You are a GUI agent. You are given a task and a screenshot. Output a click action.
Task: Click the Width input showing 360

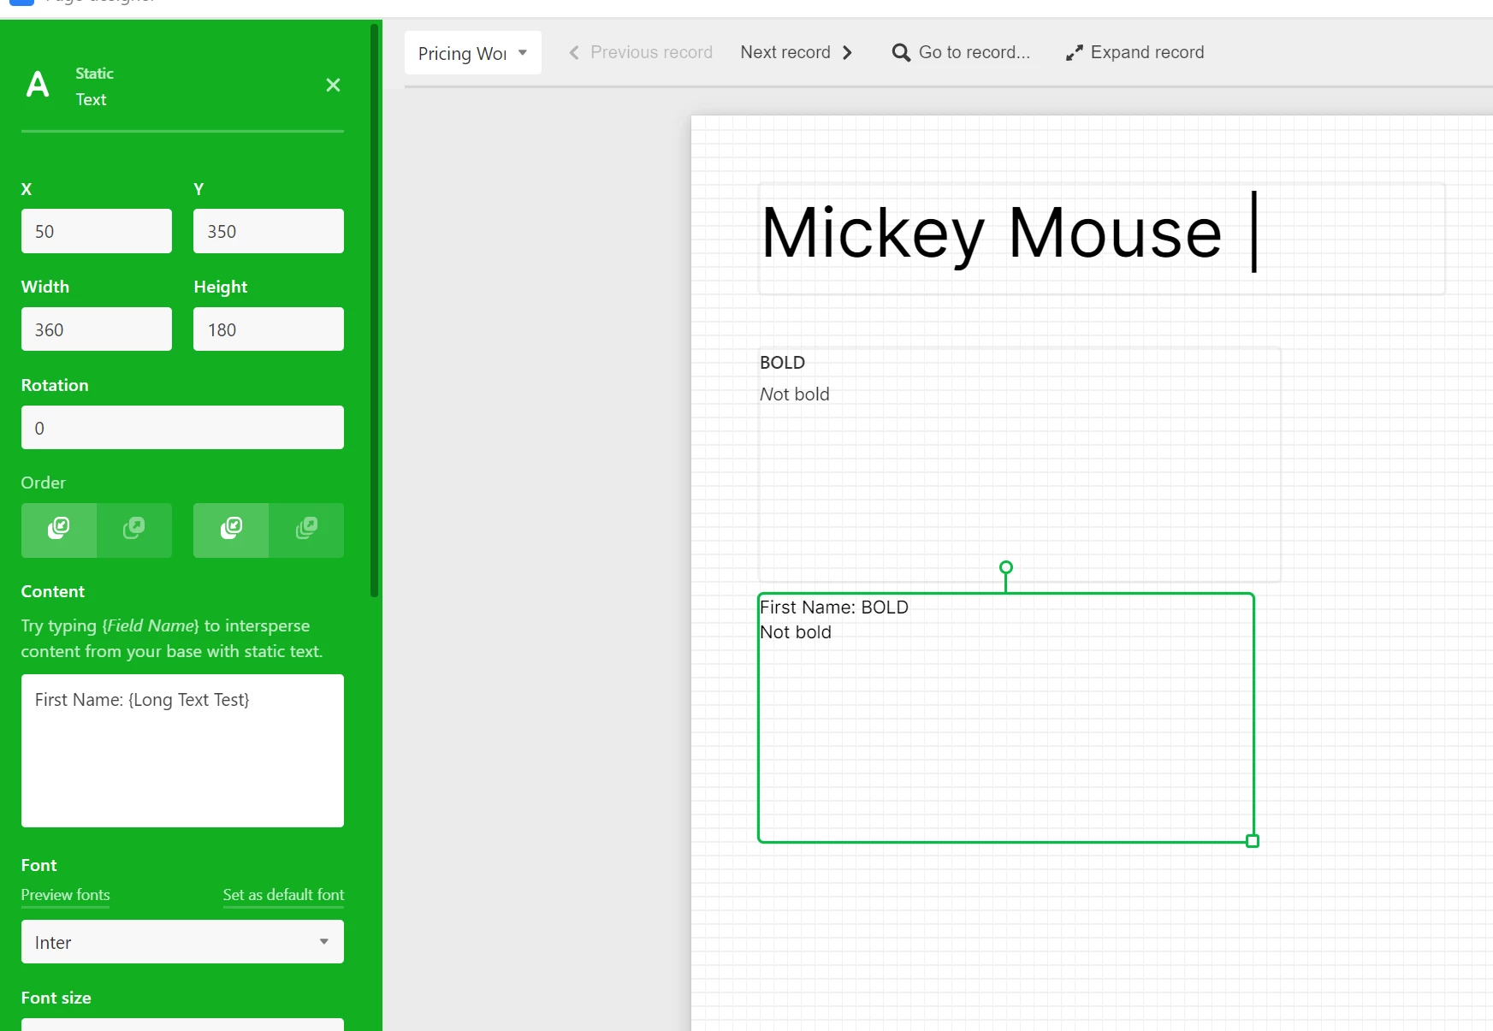[97, 329]
